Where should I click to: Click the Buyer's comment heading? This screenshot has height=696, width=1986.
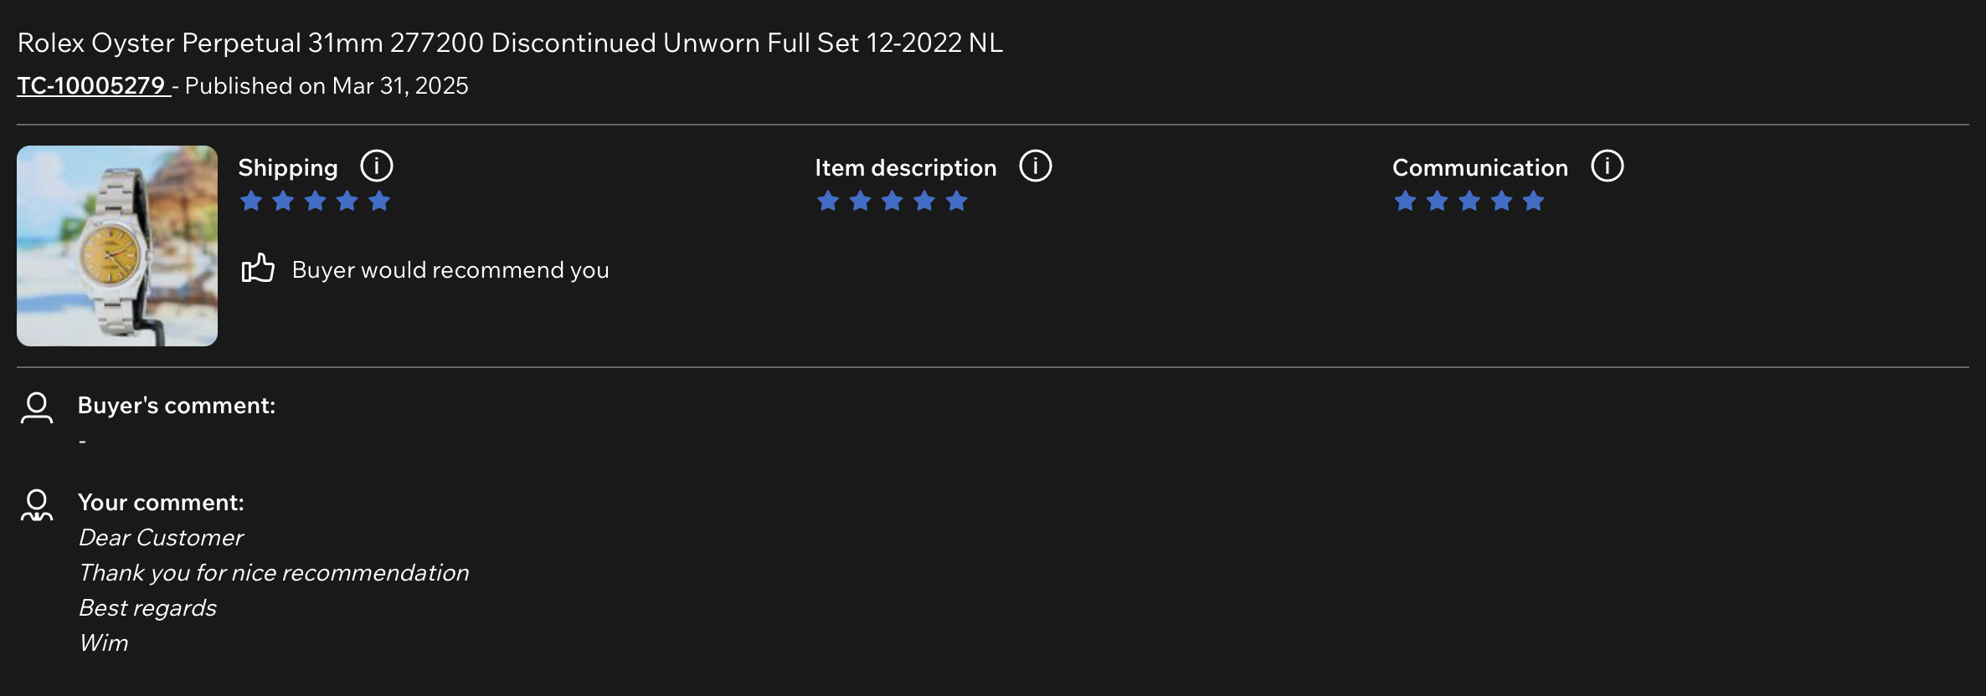pos(177,405)
